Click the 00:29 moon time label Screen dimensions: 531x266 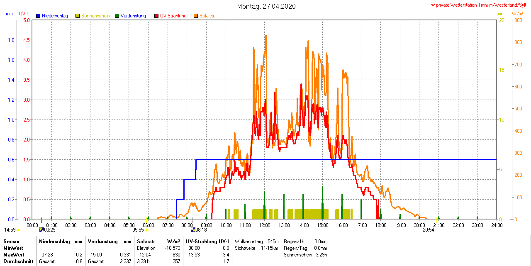(50, 229)
